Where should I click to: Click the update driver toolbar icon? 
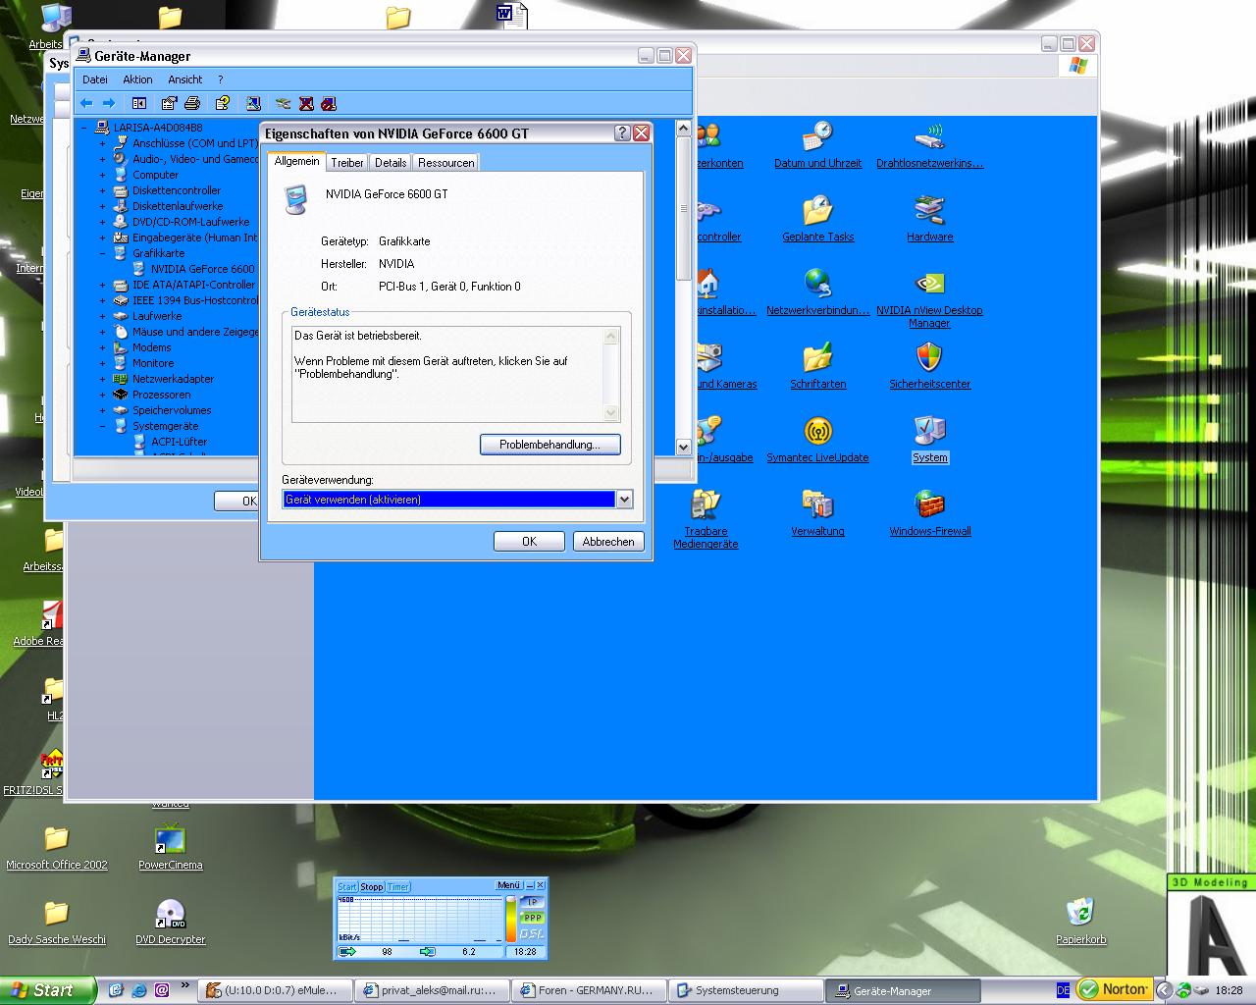click(284, 103)
